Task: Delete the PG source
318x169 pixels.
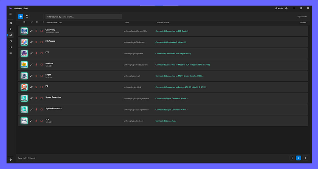Action: tap(37, 87)
